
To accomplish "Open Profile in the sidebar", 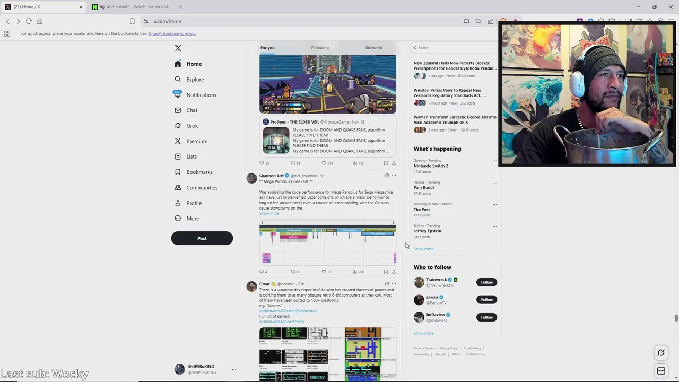I will coord(188,203).
